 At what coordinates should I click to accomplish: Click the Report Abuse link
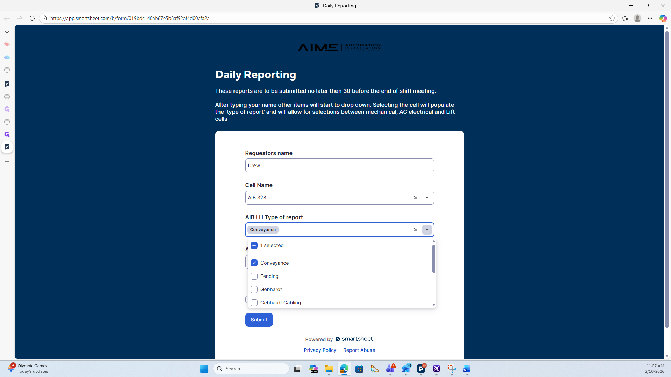pyautogui.click(x=359, y=350)
